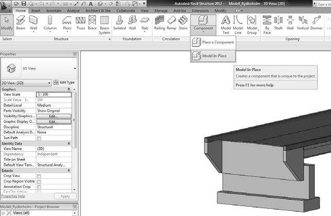Viewport: 331px width, 216px height.
Task: Select the Model Text tool
Action: pyautogui.click(x=226, y=25)
